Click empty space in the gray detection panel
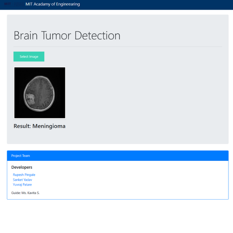The image size is (233, 233). (x=150, y=97)
